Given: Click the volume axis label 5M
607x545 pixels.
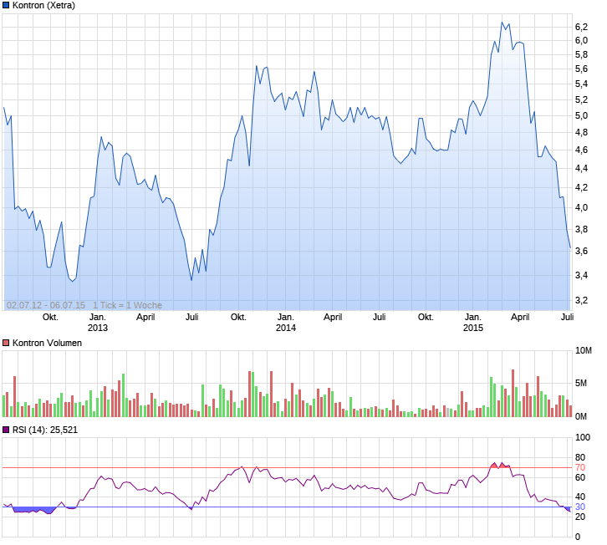Looking at the screenshot, I should point(581,383).
